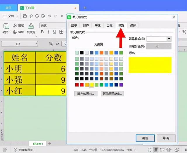Expand the 文件 file menu
The image size is (187, 153).
coord(11,16)
